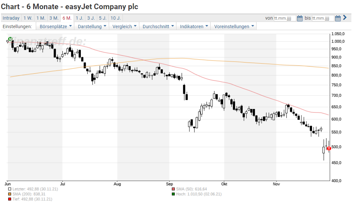Screen dimensions: 355x203
Task: Click the 'Letzter: 492,88 (30.11.21)' legend text
Action: [35, 189]
